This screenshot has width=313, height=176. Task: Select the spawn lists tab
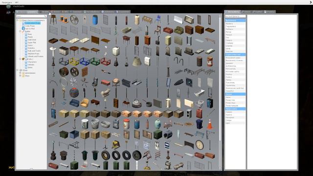27,12
